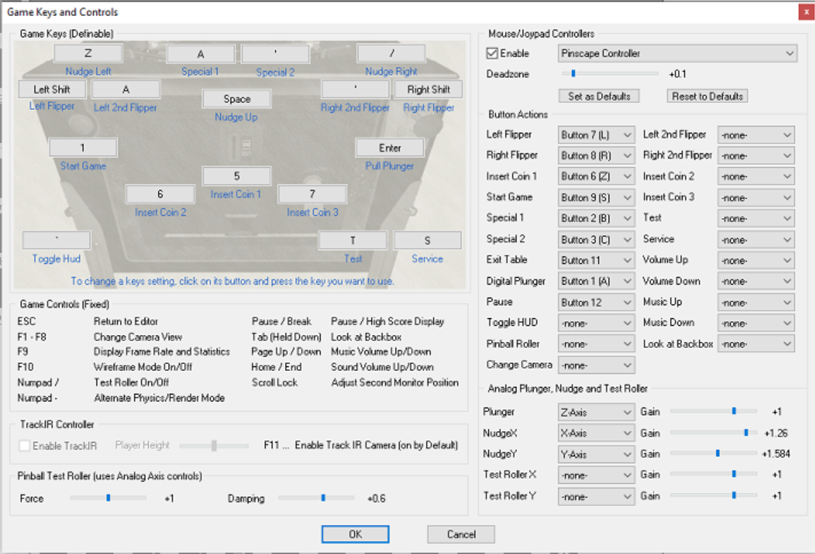This screenshot has height=554, width=815.
Task: Click the OK button
Action: pyautogui.click(x=355, y=534)
